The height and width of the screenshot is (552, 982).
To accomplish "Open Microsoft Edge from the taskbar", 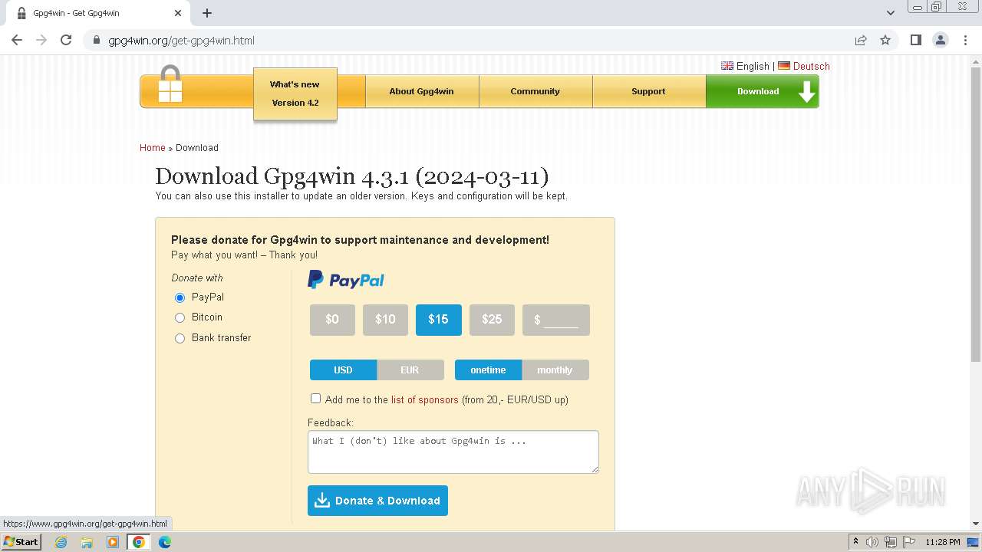I will [165, 542].
